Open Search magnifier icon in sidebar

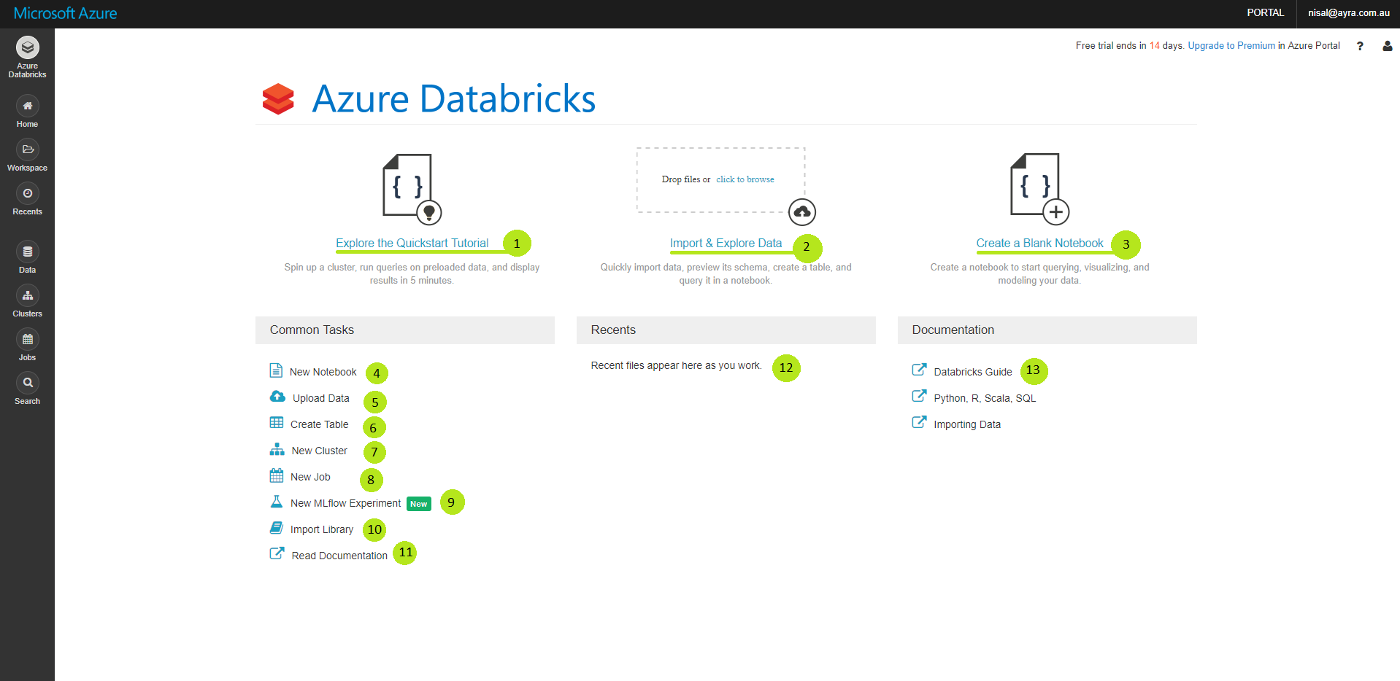click(27, 383)
